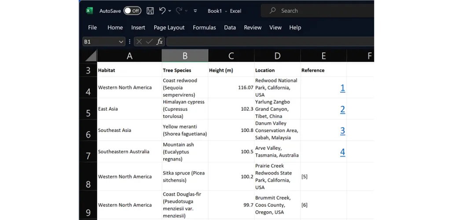Open Insert Function fx button
Viewport: 459px width, 220px height.
[x=159, y=41]
